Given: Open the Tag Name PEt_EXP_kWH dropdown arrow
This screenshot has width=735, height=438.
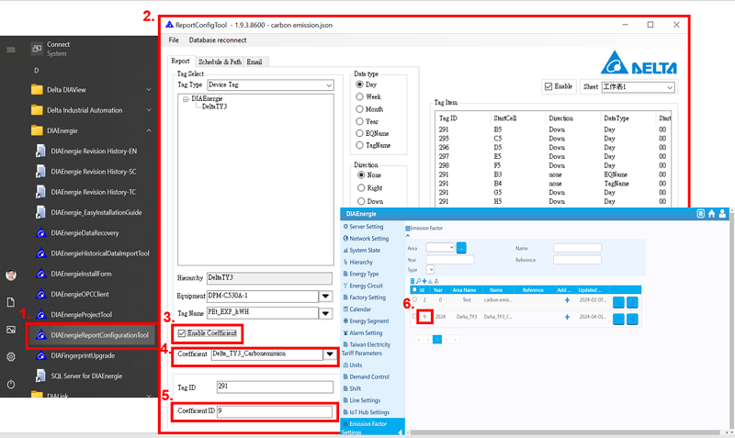Looking at the screenshot, I should click(326, 313).
